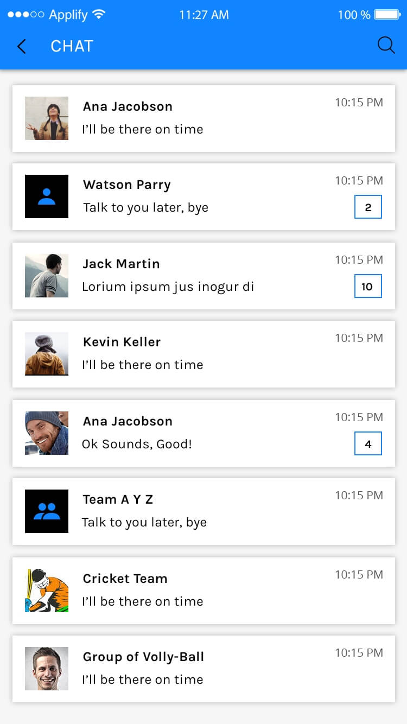407x724 pixels.
Task: Tap the unread badge showing 10
Action: (368, 287)
